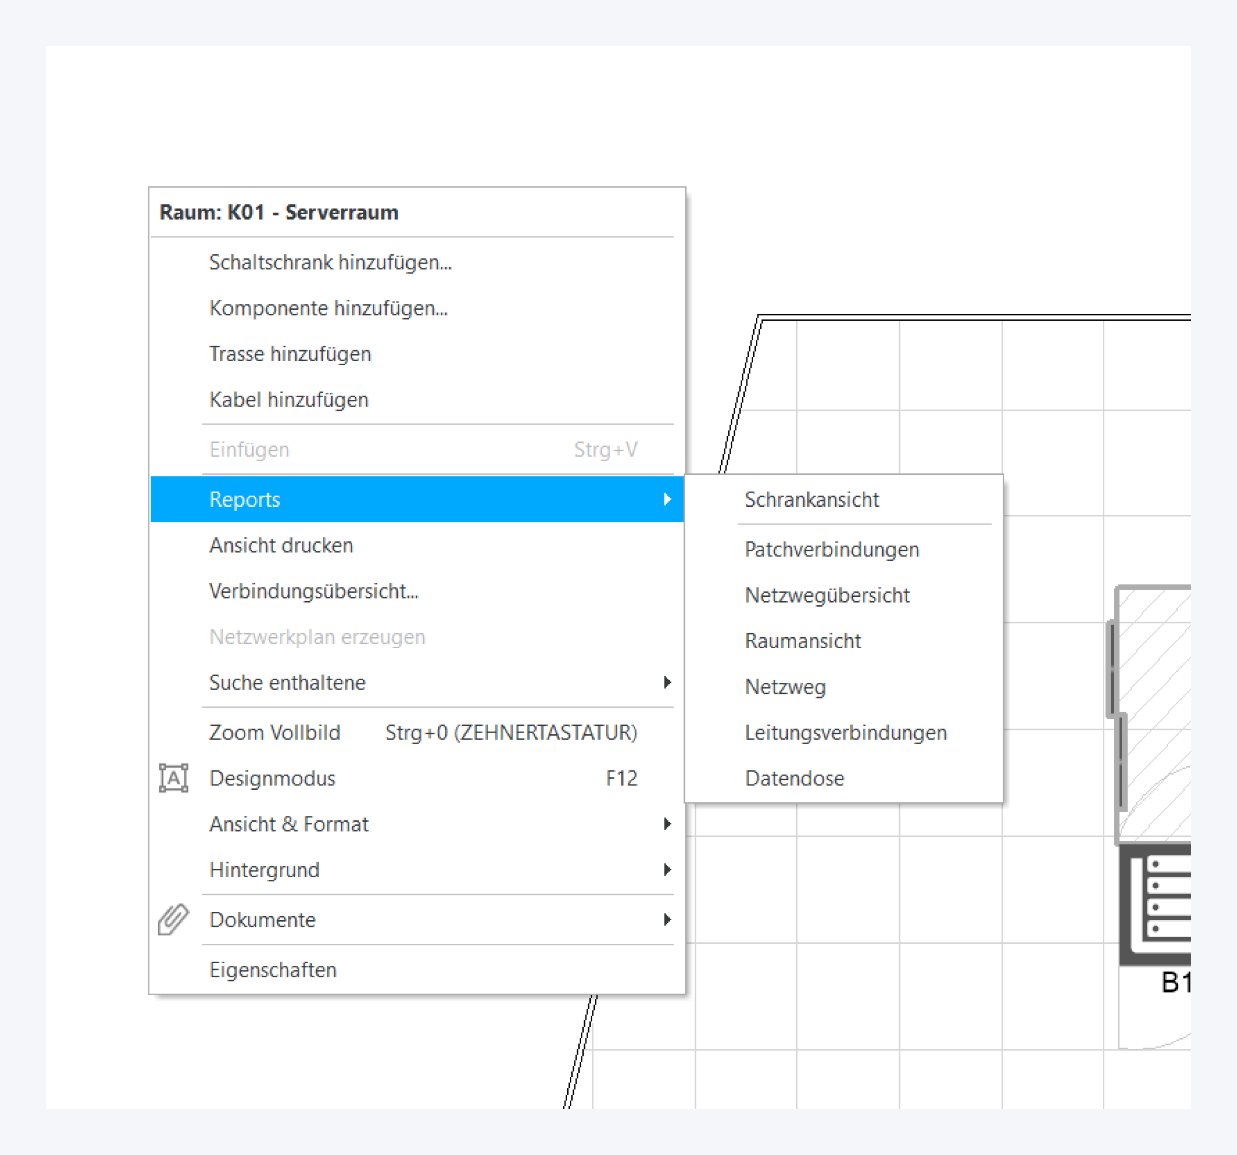The width and height of the screenshot is (1237, 1155).
Task: Open Eigenschaften of the room
Action: (273, 969)
